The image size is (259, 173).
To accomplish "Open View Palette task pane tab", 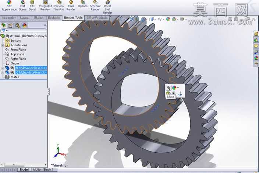I will tap(256, 52).
